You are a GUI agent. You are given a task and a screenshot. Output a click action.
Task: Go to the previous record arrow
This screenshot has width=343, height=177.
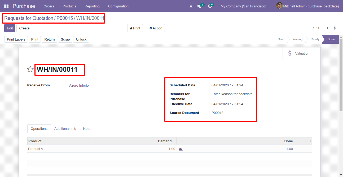coord(327,28)
